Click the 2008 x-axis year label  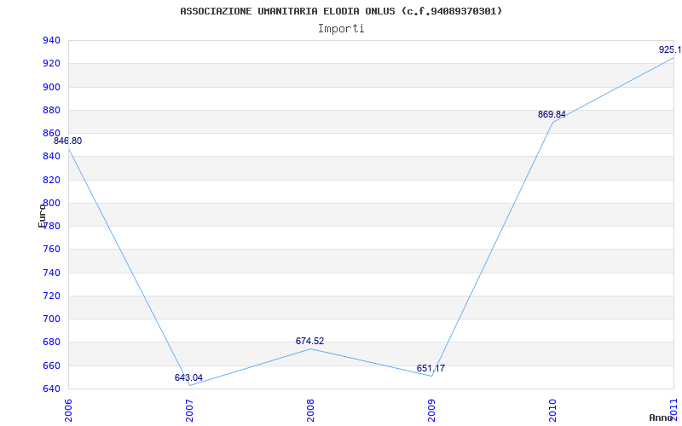pos(310,411)
